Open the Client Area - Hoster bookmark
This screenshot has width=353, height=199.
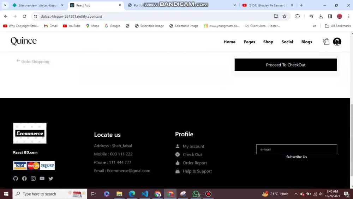click(x=262, y=26)
